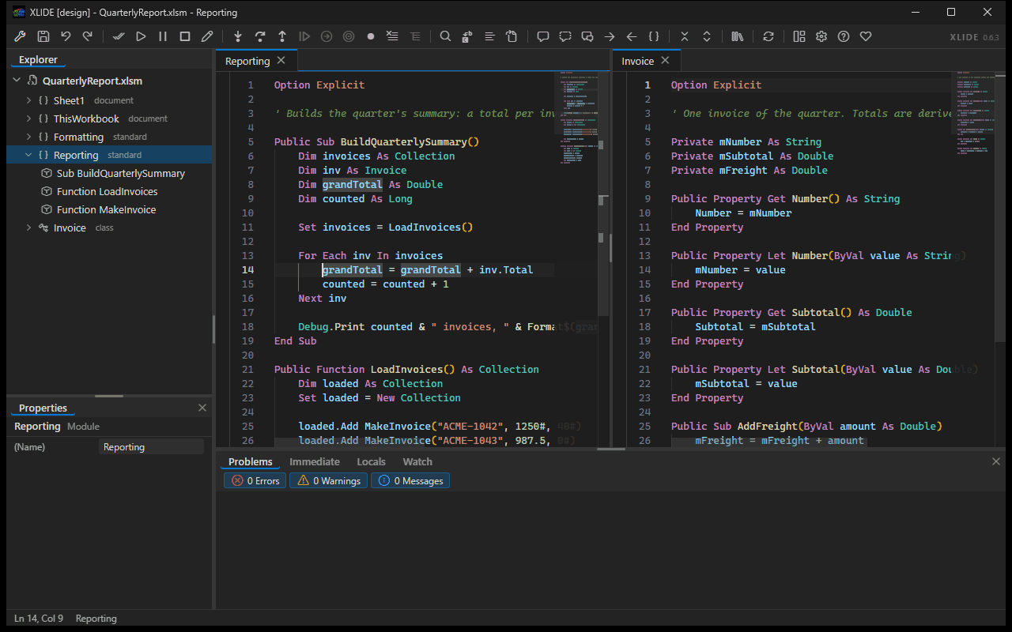The image size is (1012, 632).
Task: Open the Immediate panel tab
Action: pyautogui.click(x=315, y=462)
